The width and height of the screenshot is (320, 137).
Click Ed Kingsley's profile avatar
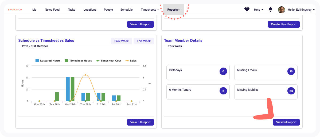point(282,10)
